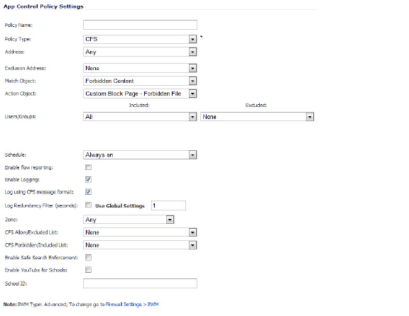Expand the Action Object dropdown

point(140,94)
